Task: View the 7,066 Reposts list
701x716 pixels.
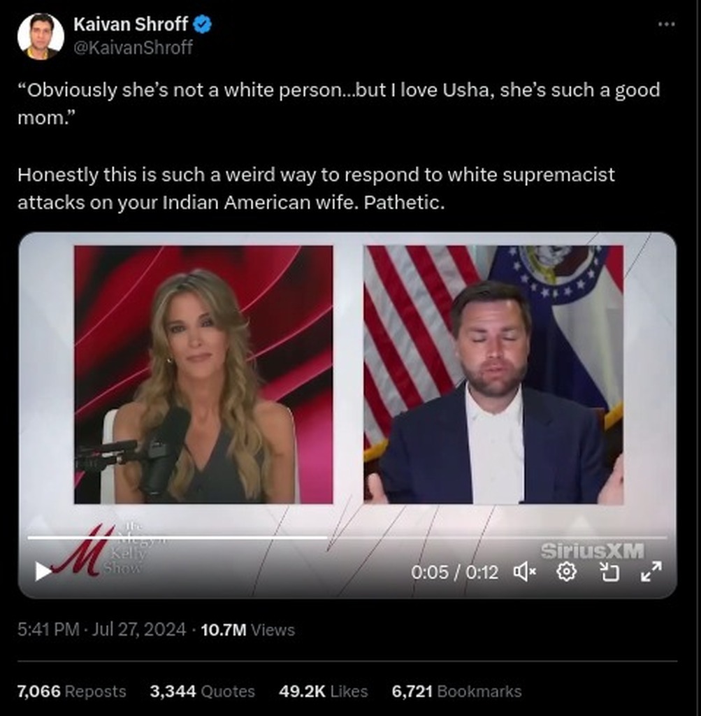Action: (72, 691)
